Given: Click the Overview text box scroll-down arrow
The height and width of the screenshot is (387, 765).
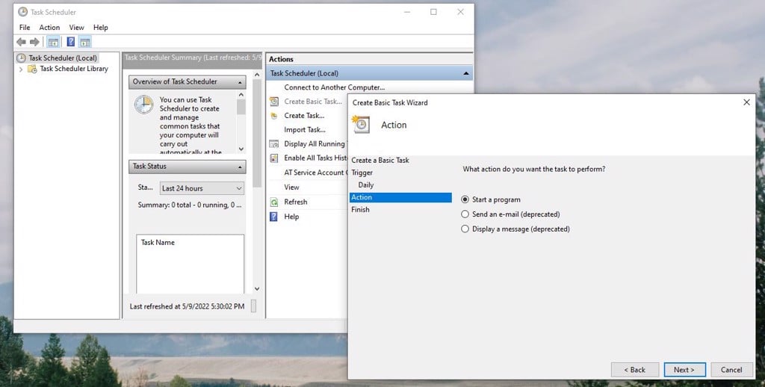Looking at the screenshot, I should [x=241, y=149].
